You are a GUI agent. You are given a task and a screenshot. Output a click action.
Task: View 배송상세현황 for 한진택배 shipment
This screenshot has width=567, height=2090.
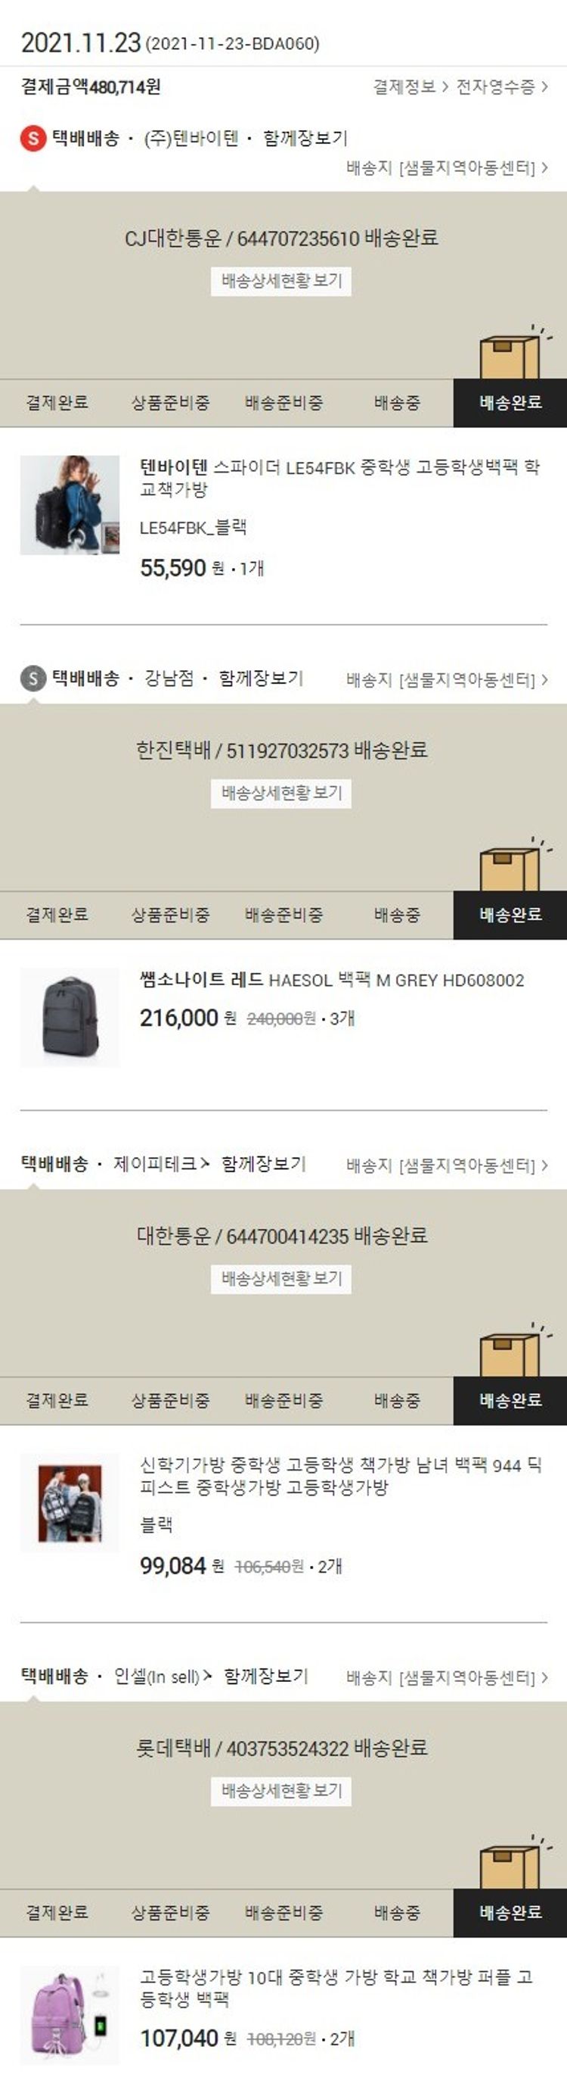click(x=281, y=793)
